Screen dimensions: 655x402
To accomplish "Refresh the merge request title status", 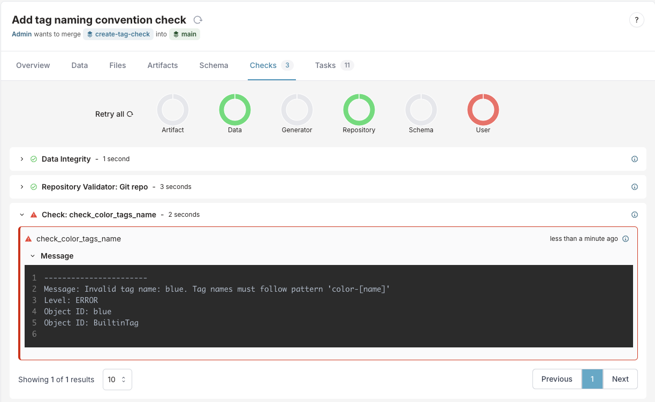I will [198, 20].
